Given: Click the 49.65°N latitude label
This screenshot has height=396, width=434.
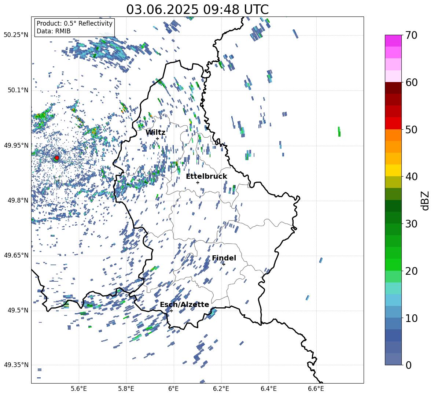Looking at the screenshot, I should pos(16,255).
